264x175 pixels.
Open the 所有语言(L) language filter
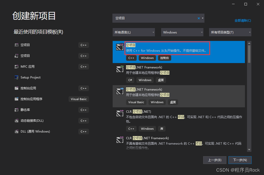(134, 32)
